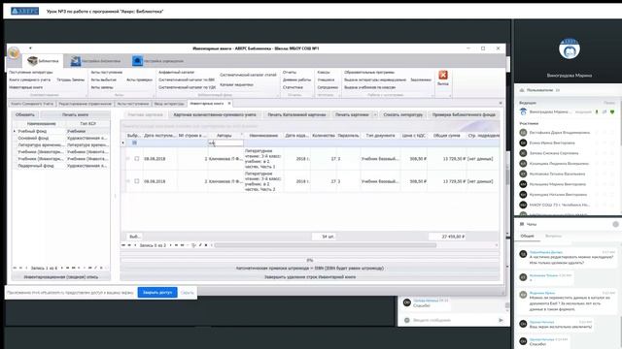This screenshot has width=622, height=349.
Task: Click the Обновить button
Action: click(x=25, y=114)
